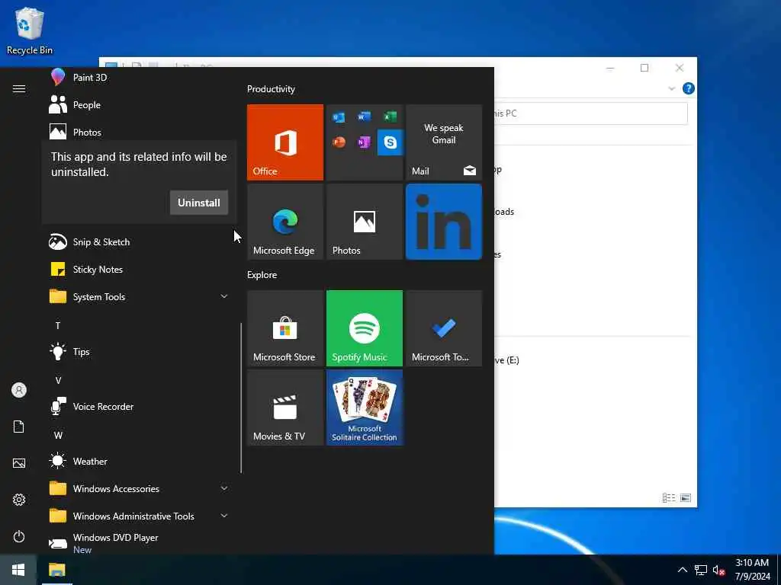Viewport: 781px width, 585px height.
Task: Expand the Windows Administrative Tools folder
Action: coord(139,516)
